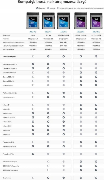Image resolution: width=104 pixels, height=180 pixels.
Task: Click the gray 'zgodny' legend circle icon
Action: (48, 8)
